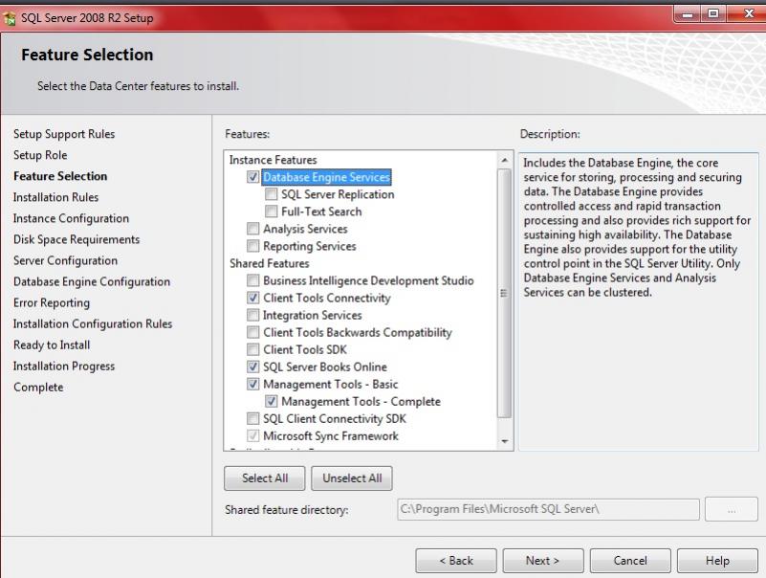Select the Complete step

coord(38,387)
